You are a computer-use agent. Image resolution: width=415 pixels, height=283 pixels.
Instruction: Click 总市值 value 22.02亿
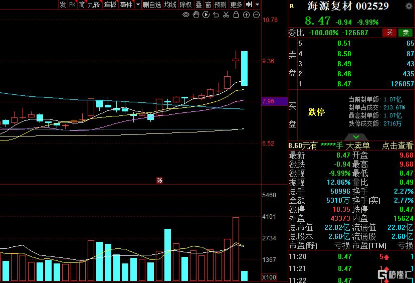pyautogui.click(x=337, y=227)
